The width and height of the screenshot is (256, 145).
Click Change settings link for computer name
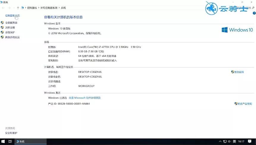[239, 72]
